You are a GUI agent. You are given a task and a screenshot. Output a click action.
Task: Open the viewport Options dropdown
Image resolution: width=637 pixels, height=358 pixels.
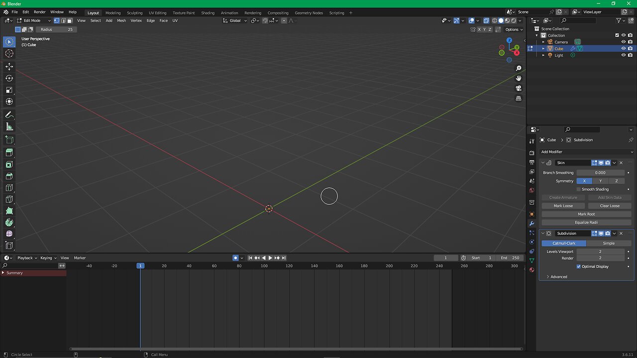514,29
